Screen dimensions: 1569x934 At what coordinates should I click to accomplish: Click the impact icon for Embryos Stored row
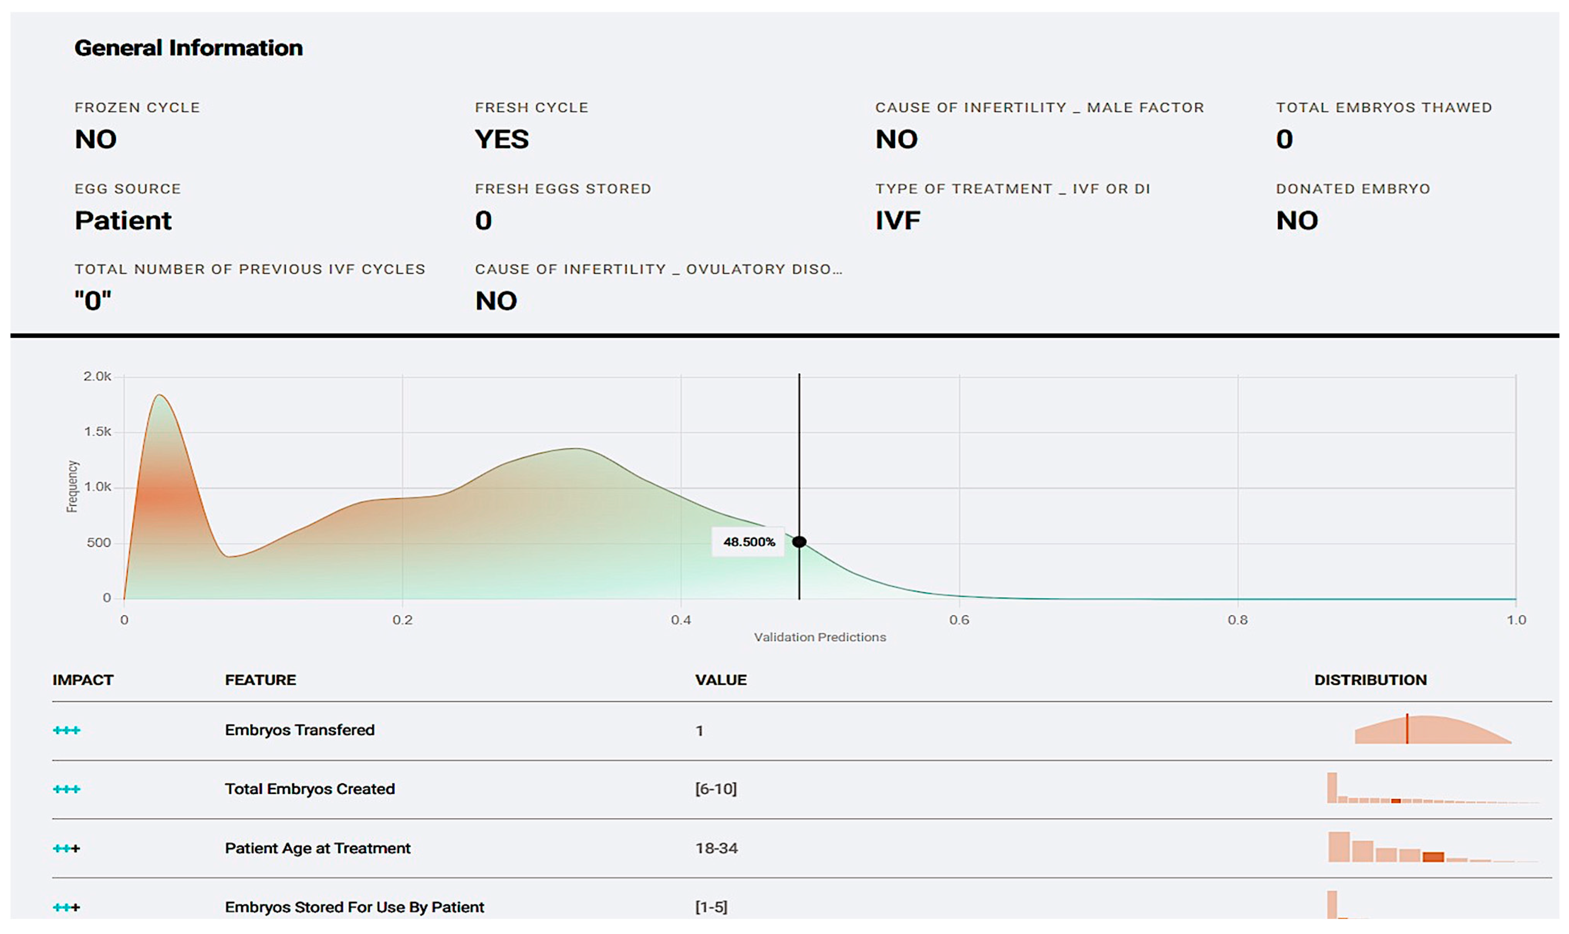tap(67, 907)
